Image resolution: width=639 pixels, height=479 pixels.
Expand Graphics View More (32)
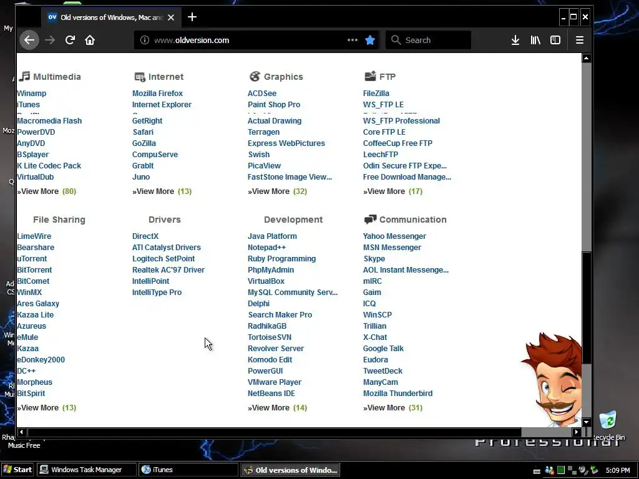point(277,191)
